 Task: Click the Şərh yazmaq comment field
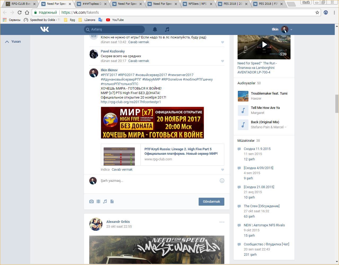[x=159, y=181]
